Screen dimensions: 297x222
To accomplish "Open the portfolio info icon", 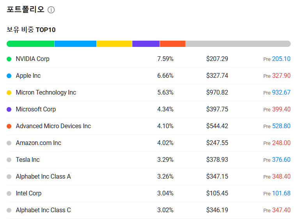I will click(x=51, y=10).
